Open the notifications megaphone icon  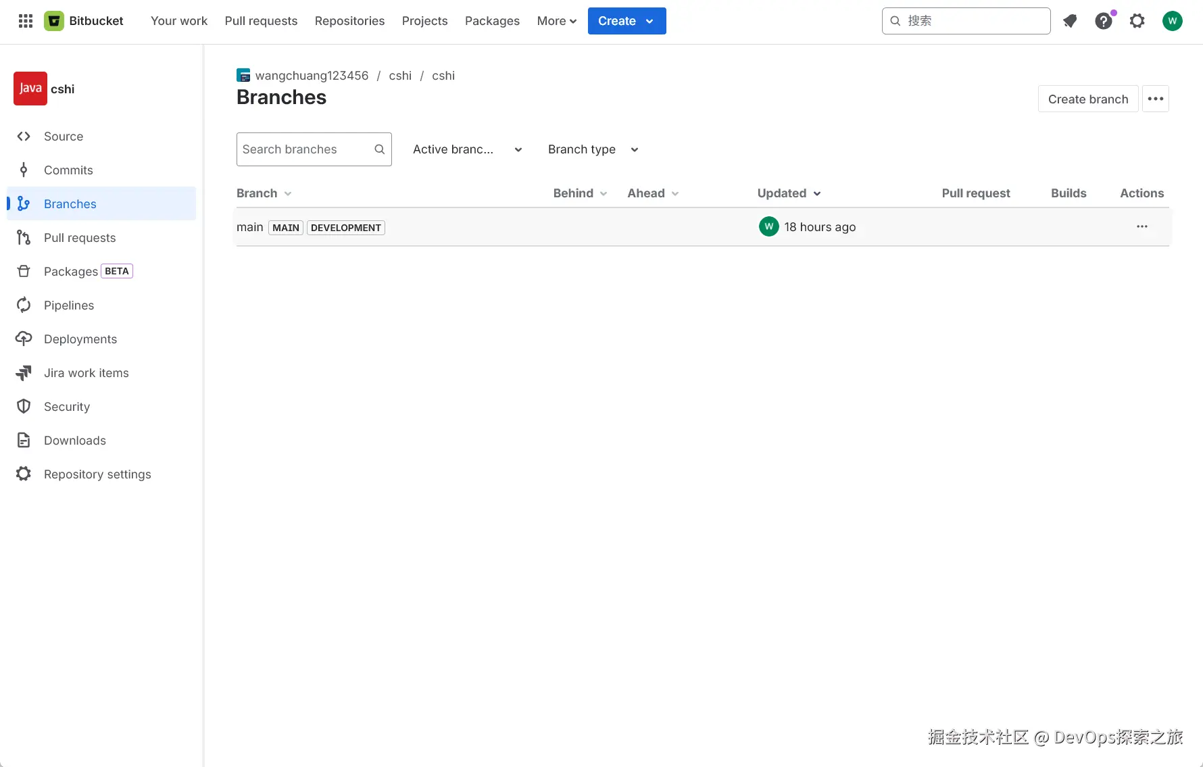(1070, 21)
